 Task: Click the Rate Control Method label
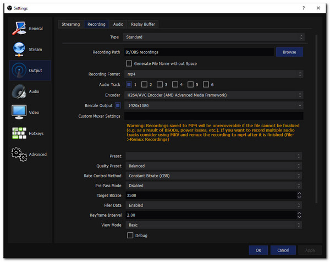click(102, 176)
